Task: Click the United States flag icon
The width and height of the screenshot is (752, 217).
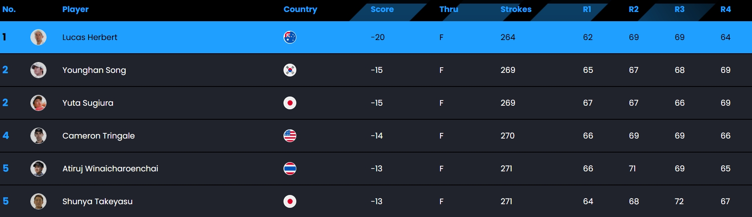Action: click(x=290, y=136)
